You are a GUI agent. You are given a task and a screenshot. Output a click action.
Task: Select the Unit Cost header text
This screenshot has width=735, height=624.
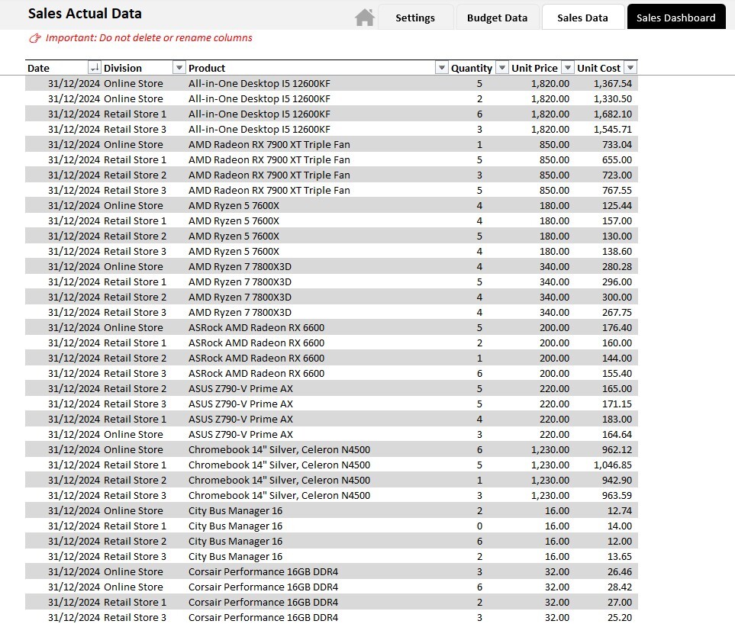[598, 69]
